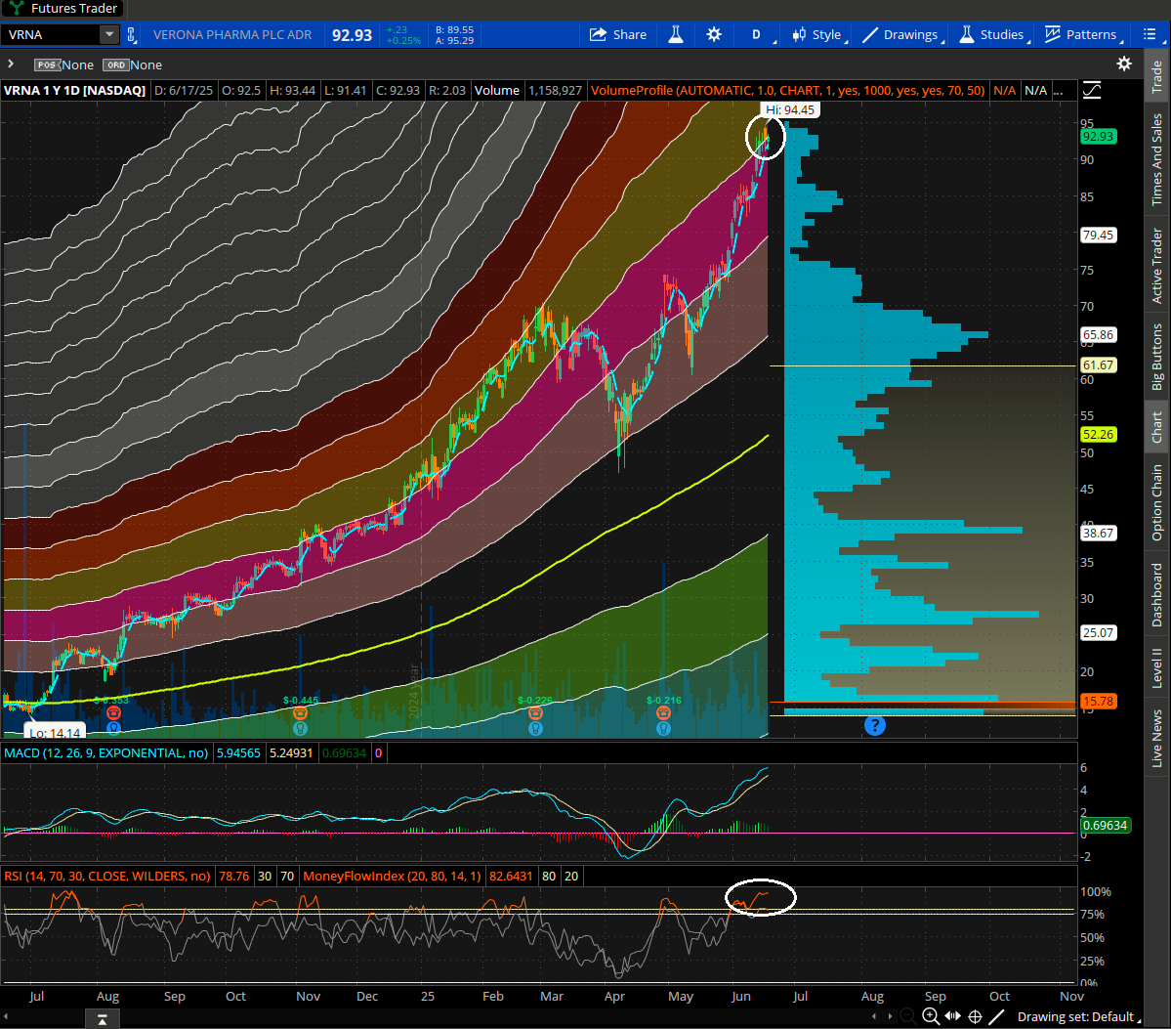Click the Hi: 94.45 price bubble

pyautogui.click(x=789, y=109)
